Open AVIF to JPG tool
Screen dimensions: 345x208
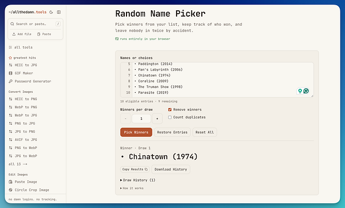tap(26, 140)
